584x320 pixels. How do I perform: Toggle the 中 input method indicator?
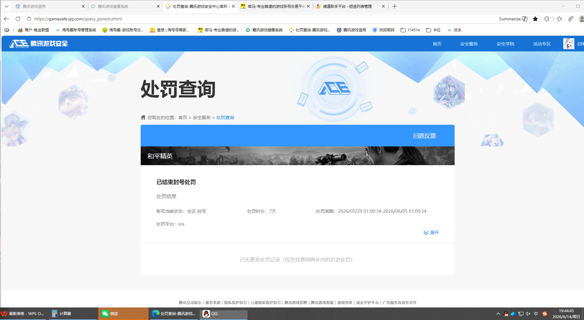coord(536,314)
